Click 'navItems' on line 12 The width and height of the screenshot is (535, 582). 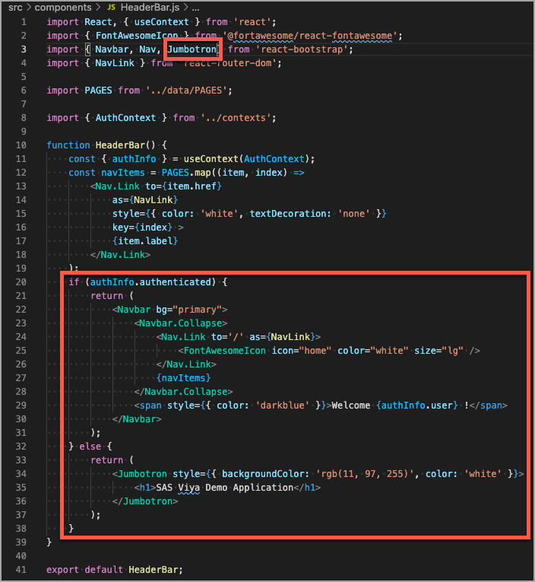(x=123, y=173)
